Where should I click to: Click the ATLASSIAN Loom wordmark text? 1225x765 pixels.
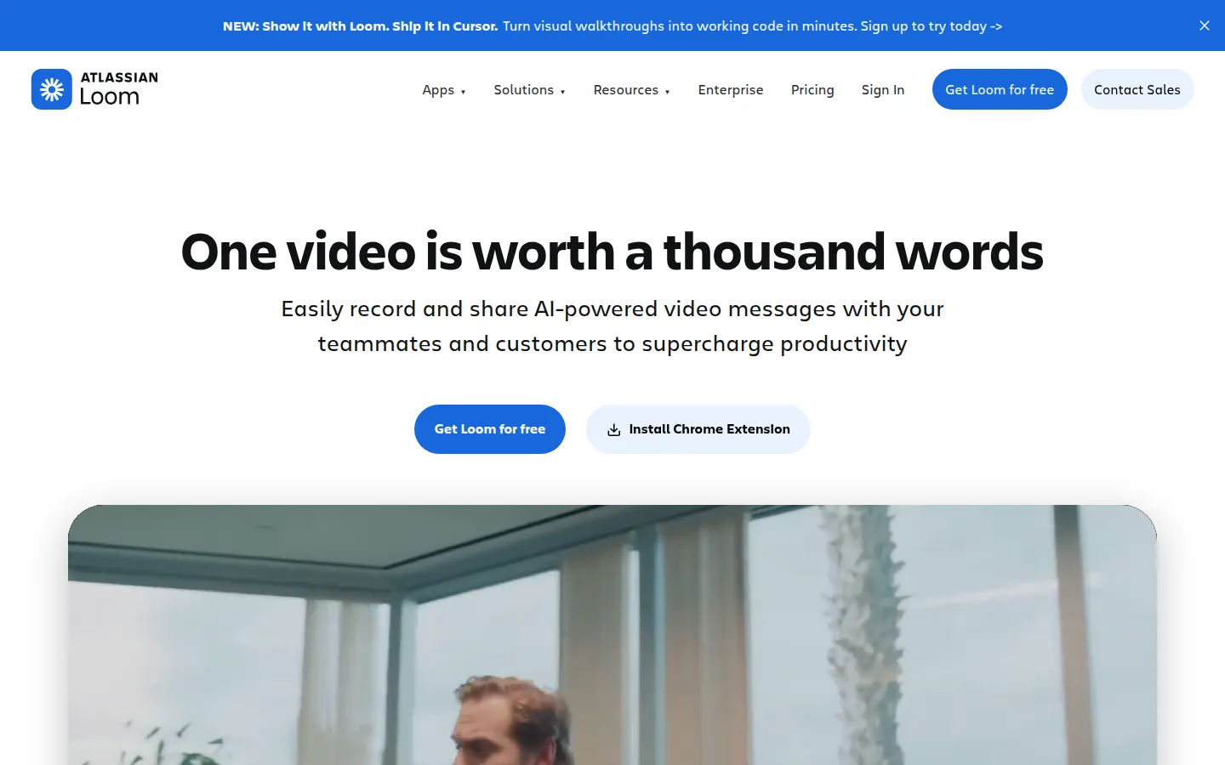click(x=119, y=88)
